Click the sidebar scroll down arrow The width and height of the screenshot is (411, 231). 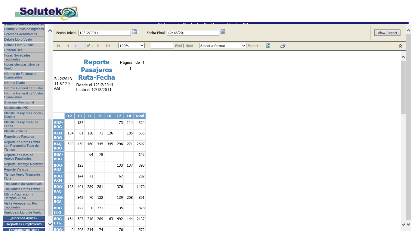coord(50,224)
